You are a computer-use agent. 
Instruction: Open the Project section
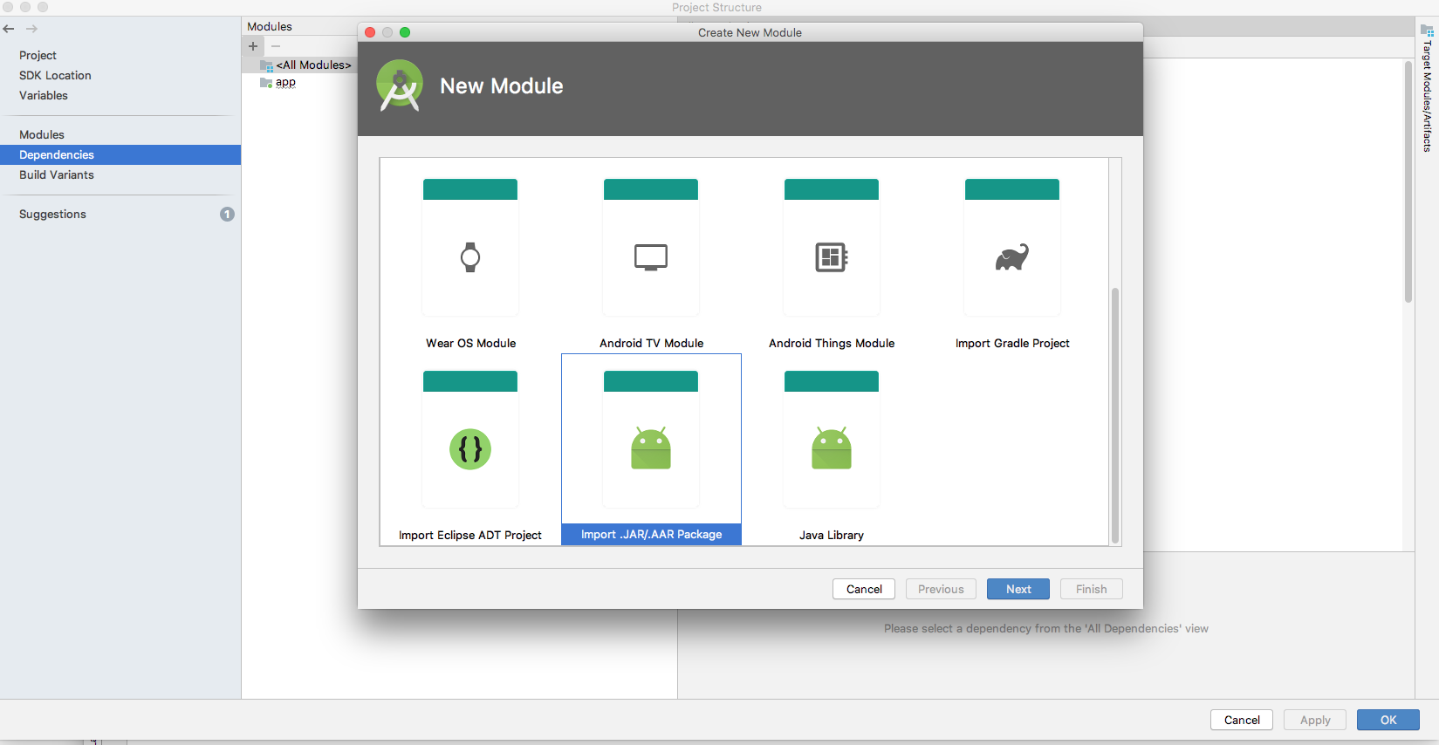point(38,55)
